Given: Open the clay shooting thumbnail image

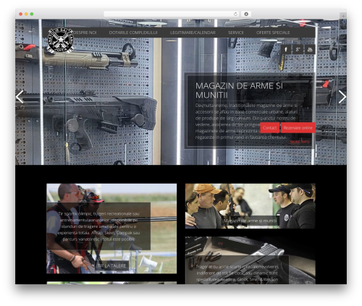Looking at the screenshot, I should (x=111, y=229).
